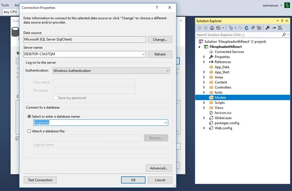Expand the Global.asax node

(x=204, y=118)
